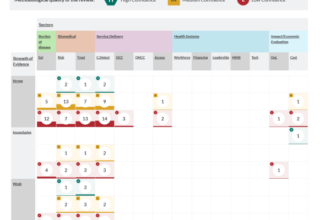Open Strong low-confidence QCC cell showing 3

coord(124,119)
